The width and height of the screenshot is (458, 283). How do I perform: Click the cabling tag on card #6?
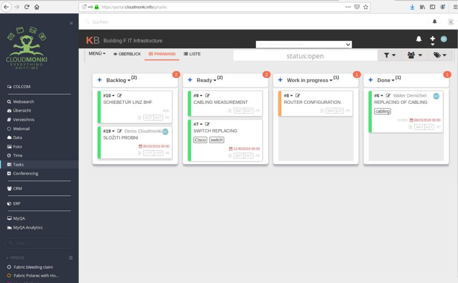(382, 111)
